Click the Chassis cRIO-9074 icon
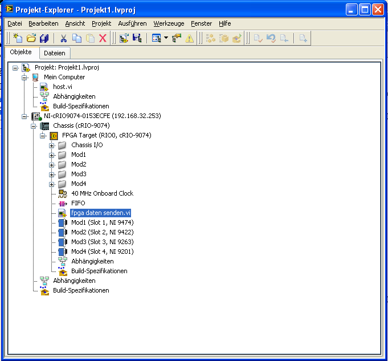388x361 pixels. pyautogui.click(x=44, y=126)
